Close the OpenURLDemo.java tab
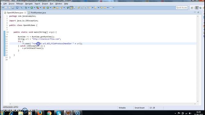Viewport: 205px width, 115px height. pos(25,13)
